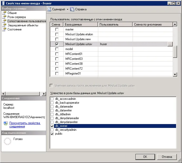Enable db_ddladmin role membership

tap(52, 114)
